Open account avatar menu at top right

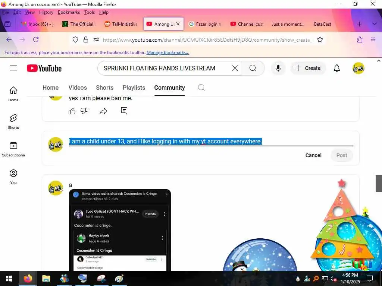358,69
